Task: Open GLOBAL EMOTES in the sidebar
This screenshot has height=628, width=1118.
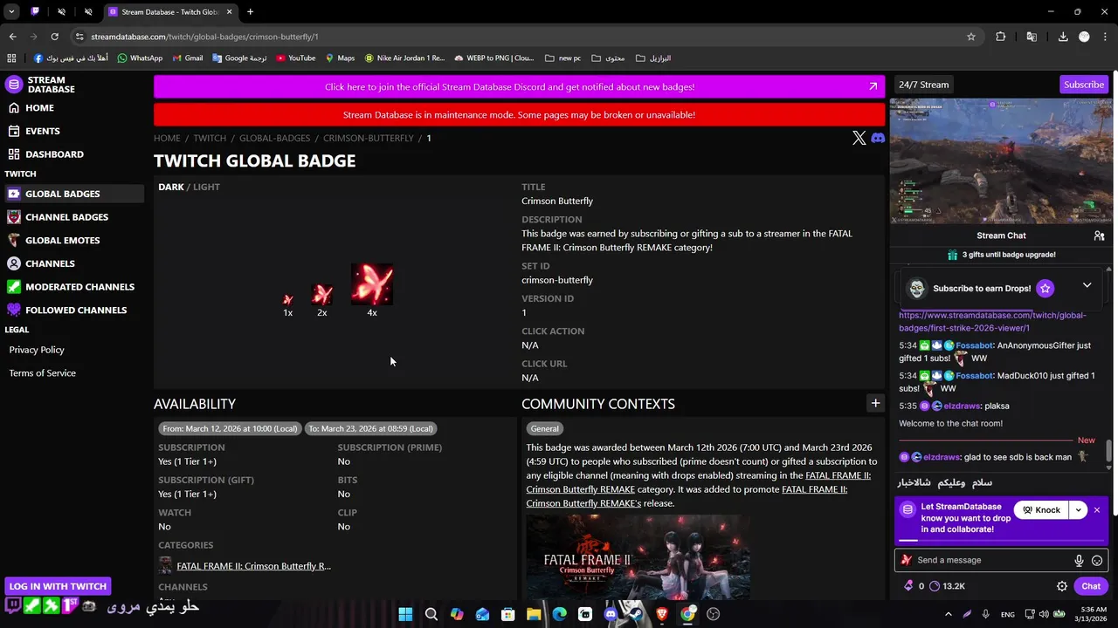Action: (62, 240)
